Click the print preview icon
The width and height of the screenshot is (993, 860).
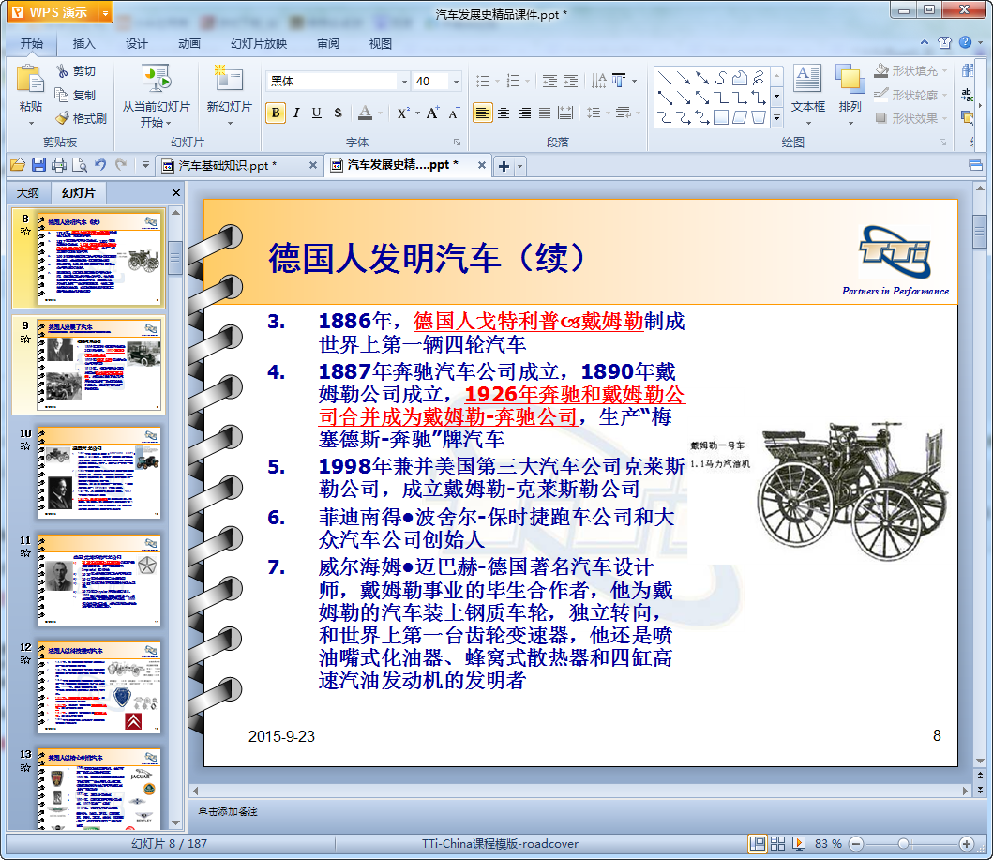[x=79, y=165]
